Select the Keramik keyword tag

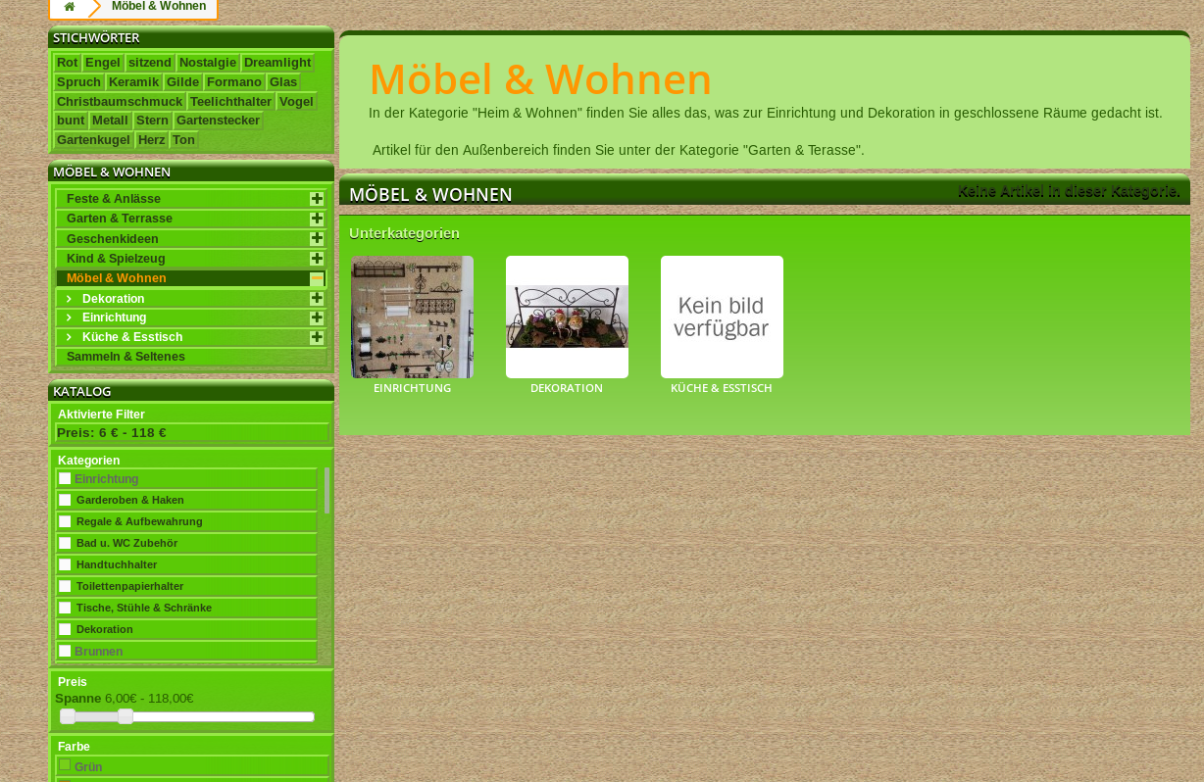(x=133, y=82)
